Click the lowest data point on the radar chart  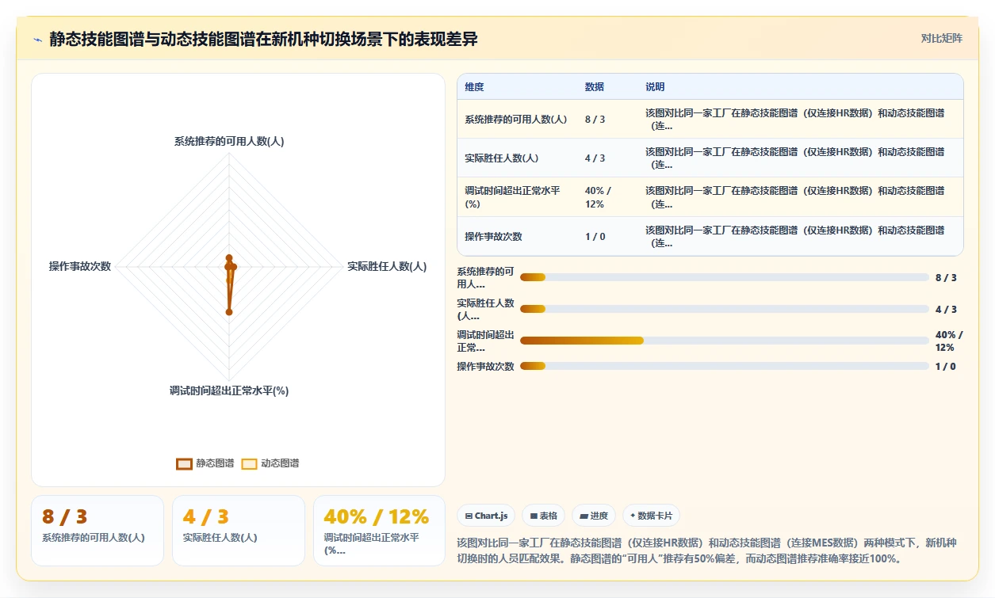click(229, 312)
